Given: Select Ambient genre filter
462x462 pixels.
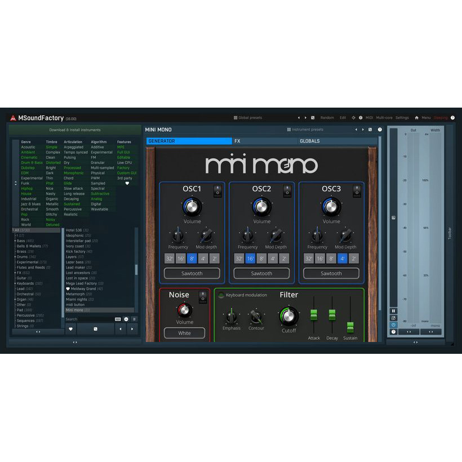Looking at the screenshot, I should coord(28,152).
